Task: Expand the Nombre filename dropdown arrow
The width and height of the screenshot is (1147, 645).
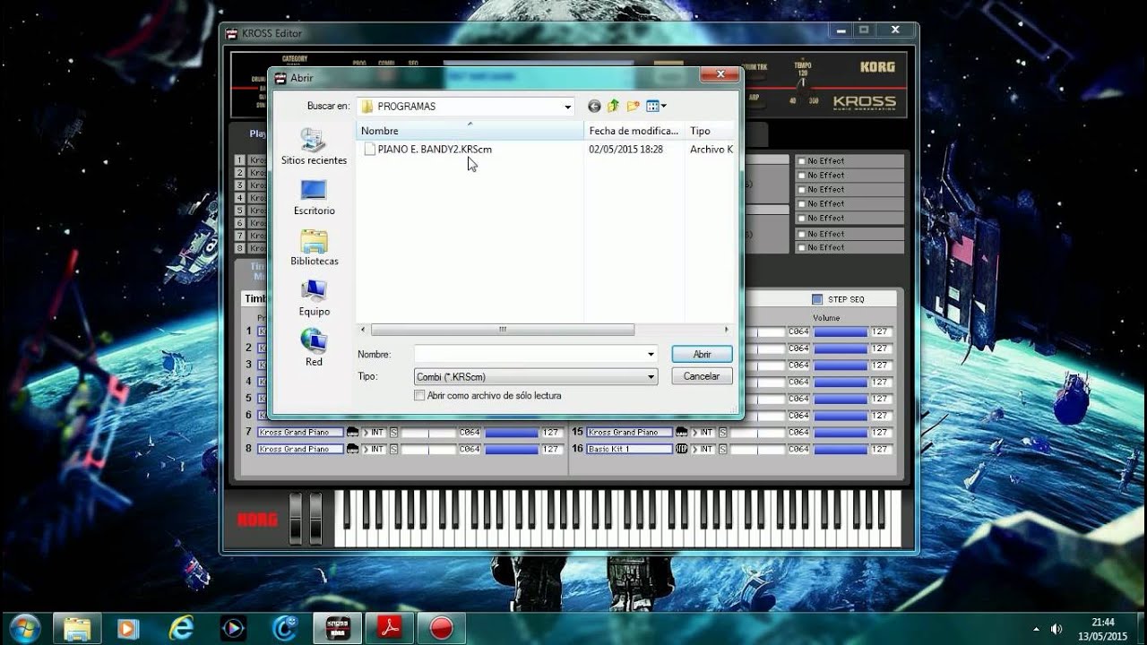Action: 651,355
